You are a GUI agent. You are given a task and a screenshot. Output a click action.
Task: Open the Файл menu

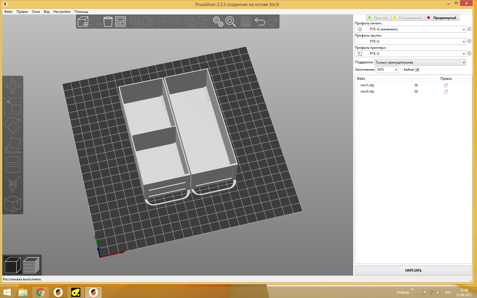(8, 12)
